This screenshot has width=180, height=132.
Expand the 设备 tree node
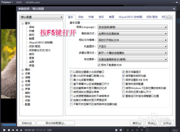[x=23, y=74]
